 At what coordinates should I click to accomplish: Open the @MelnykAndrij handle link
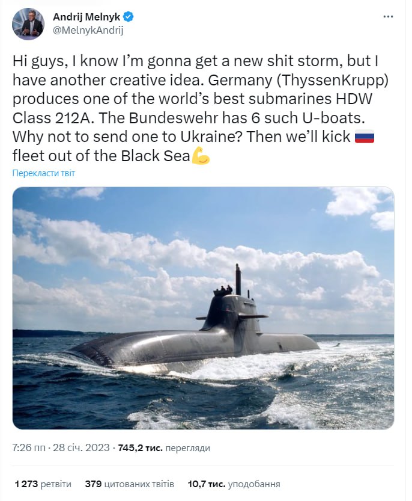[x=88, y=30]
